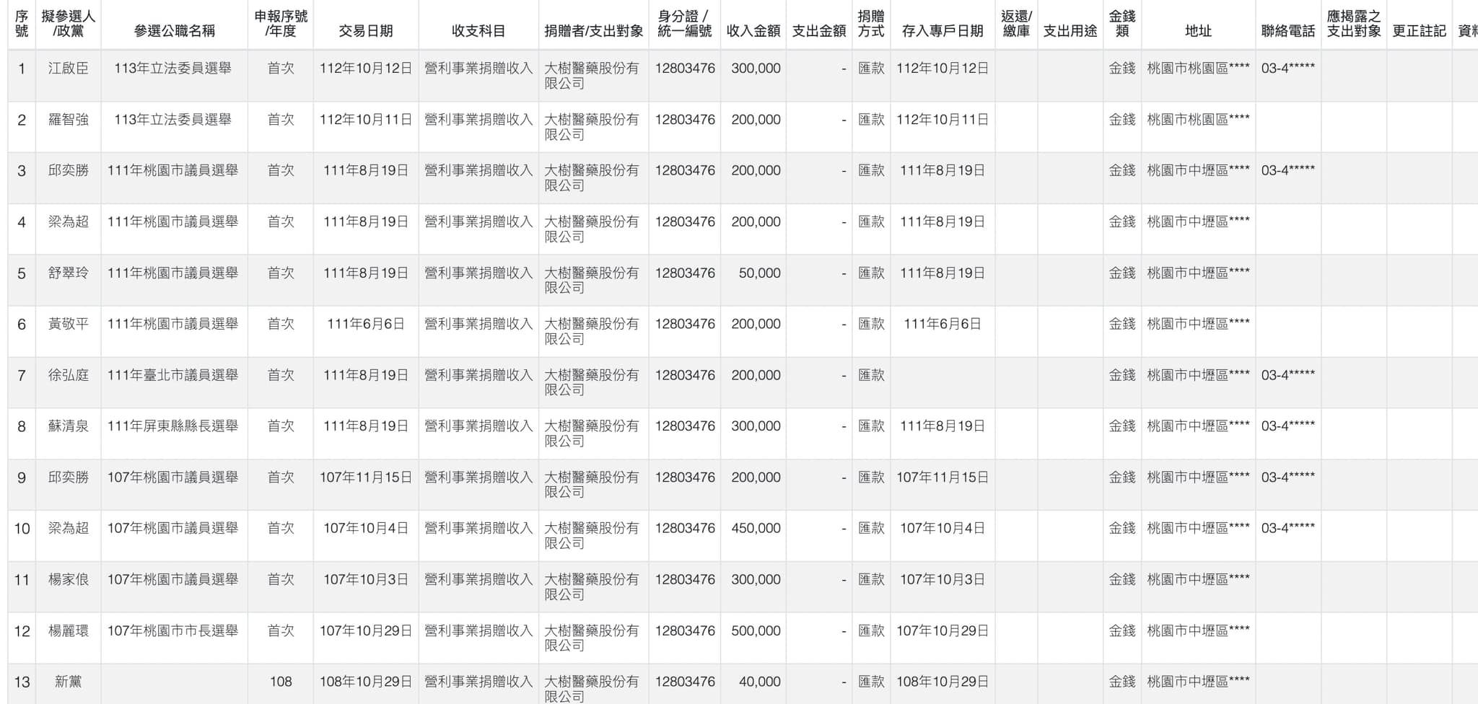Select candidate name 羅智強

(68, 120)
